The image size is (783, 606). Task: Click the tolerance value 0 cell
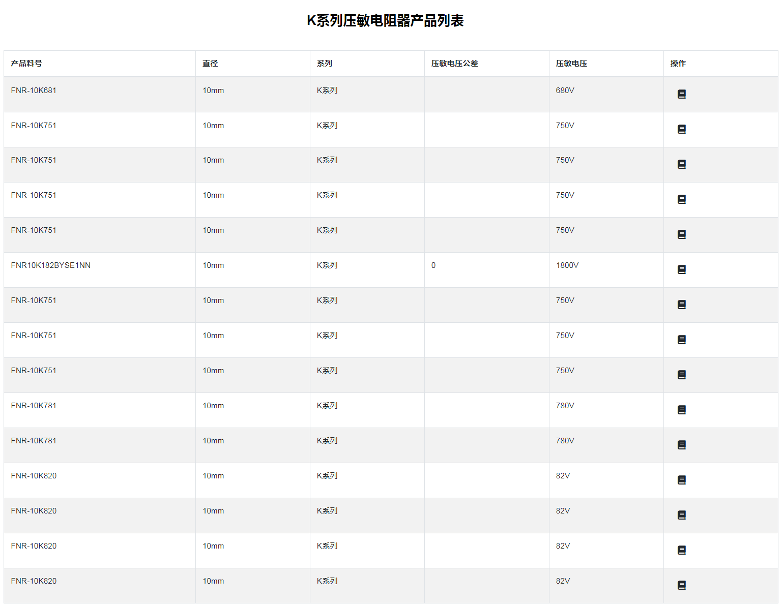click(x=433, y=265)
